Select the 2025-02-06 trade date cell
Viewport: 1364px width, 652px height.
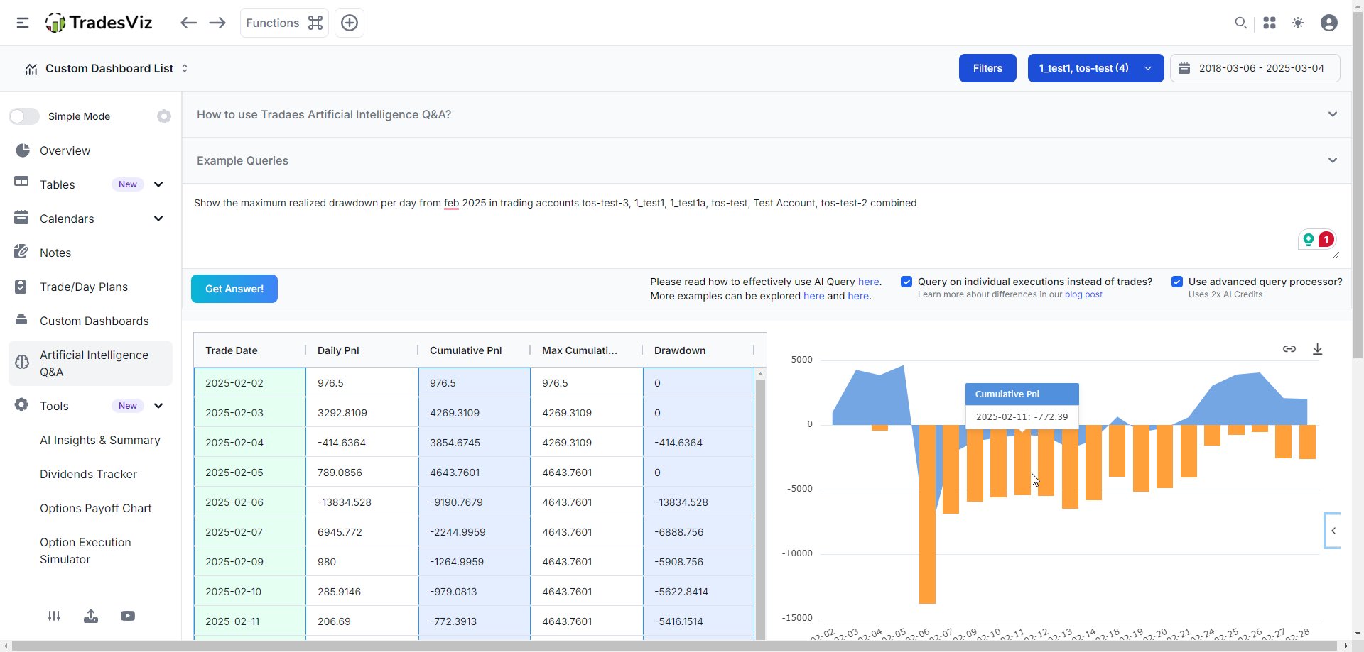(x=249, y=502)
